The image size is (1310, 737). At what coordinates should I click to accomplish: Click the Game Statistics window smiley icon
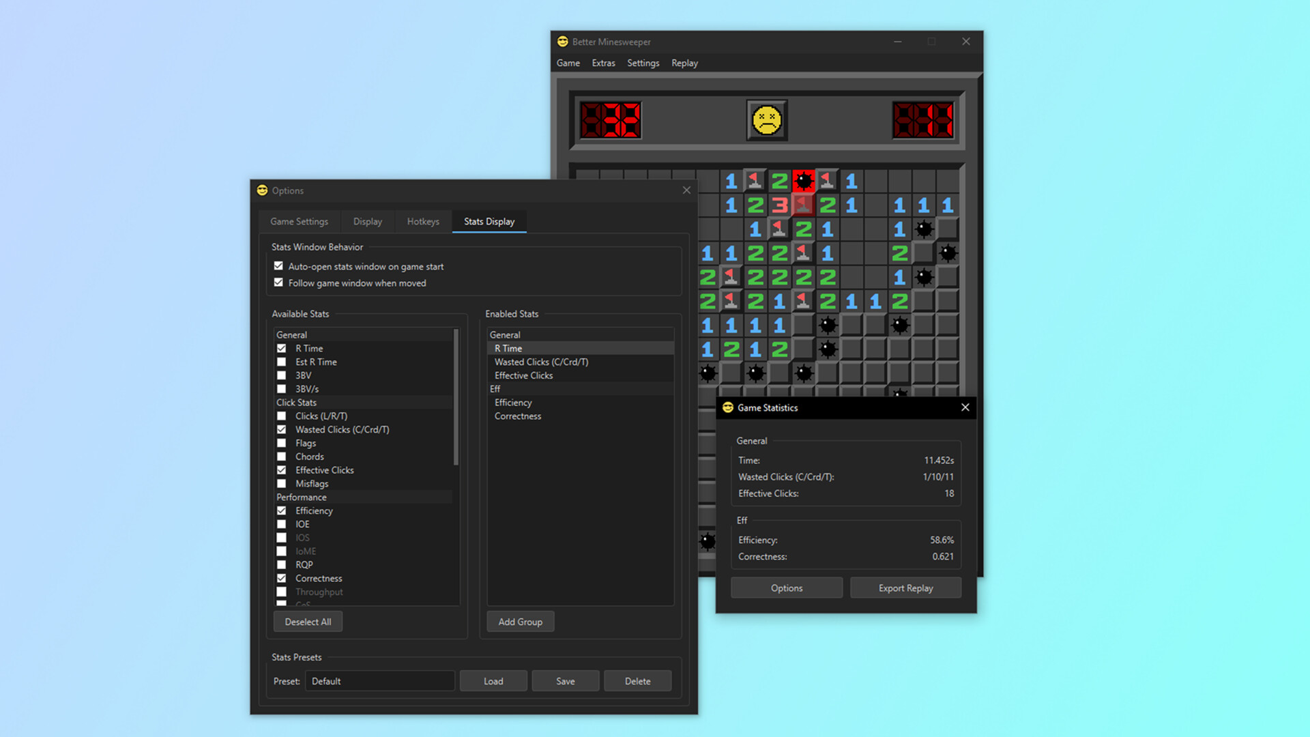click(x=727, y=407)
